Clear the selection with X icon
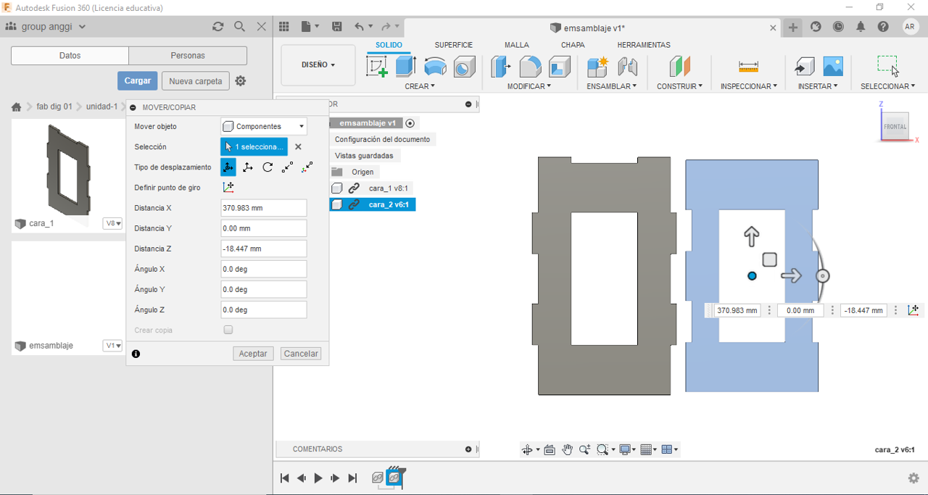 [x=298, y=146]
